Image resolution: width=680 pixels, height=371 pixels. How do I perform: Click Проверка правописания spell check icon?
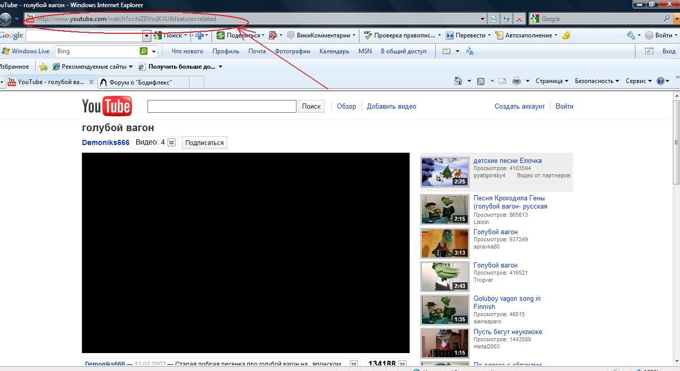368,35
